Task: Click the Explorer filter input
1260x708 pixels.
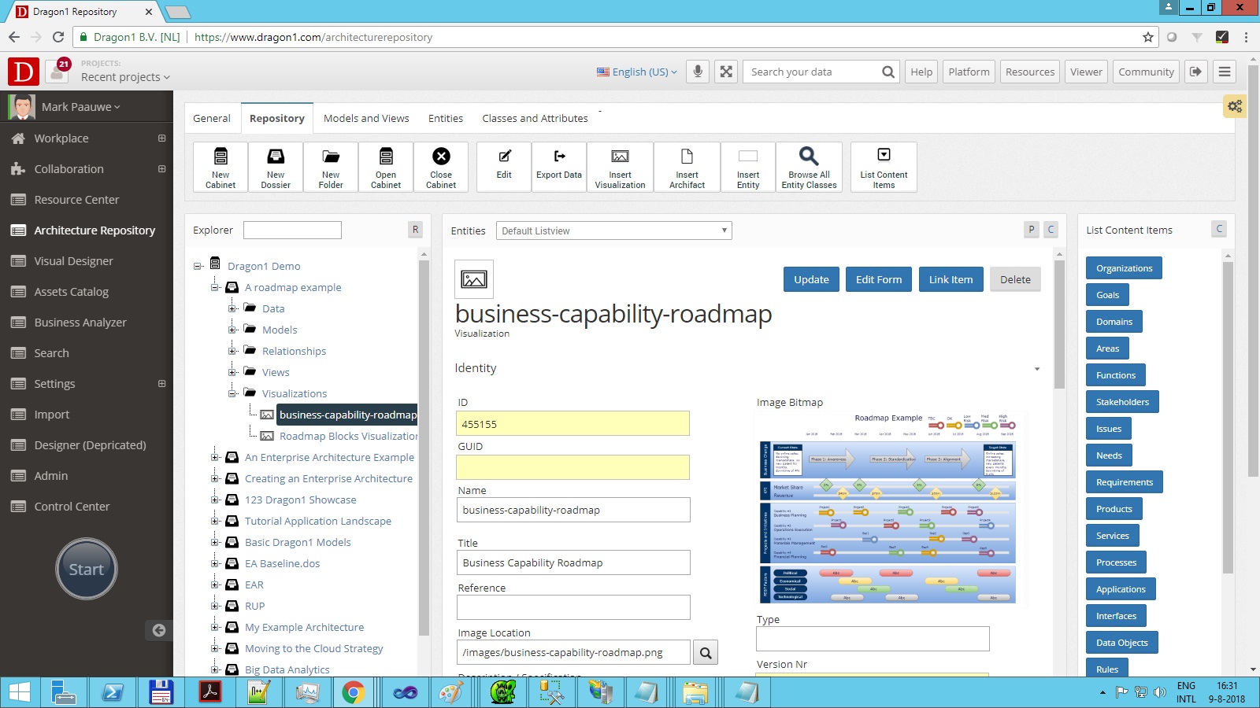Action: pos(292,230)
